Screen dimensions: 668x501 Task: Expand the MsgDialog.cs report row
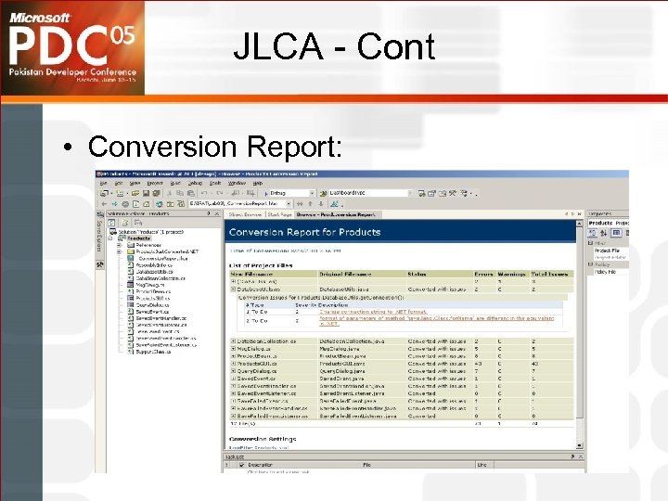click(x=234, y=349)
